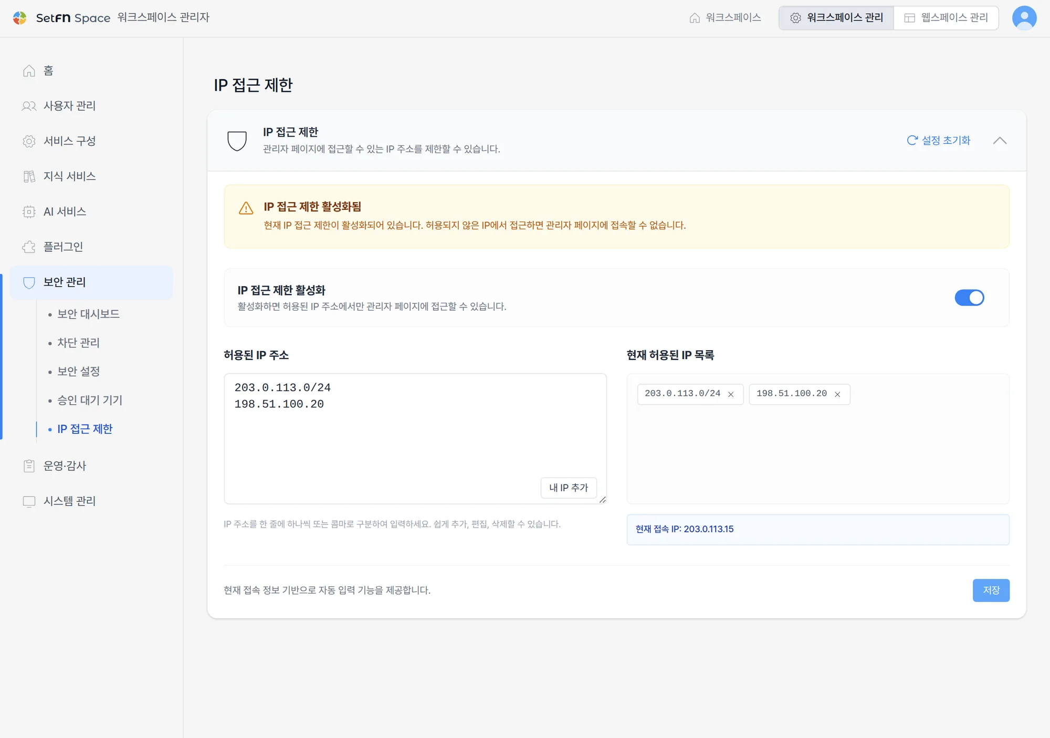Click the chip icon beside AI 서비스
This screenshot has height=738, width=1050.
[x=29, y=212]
